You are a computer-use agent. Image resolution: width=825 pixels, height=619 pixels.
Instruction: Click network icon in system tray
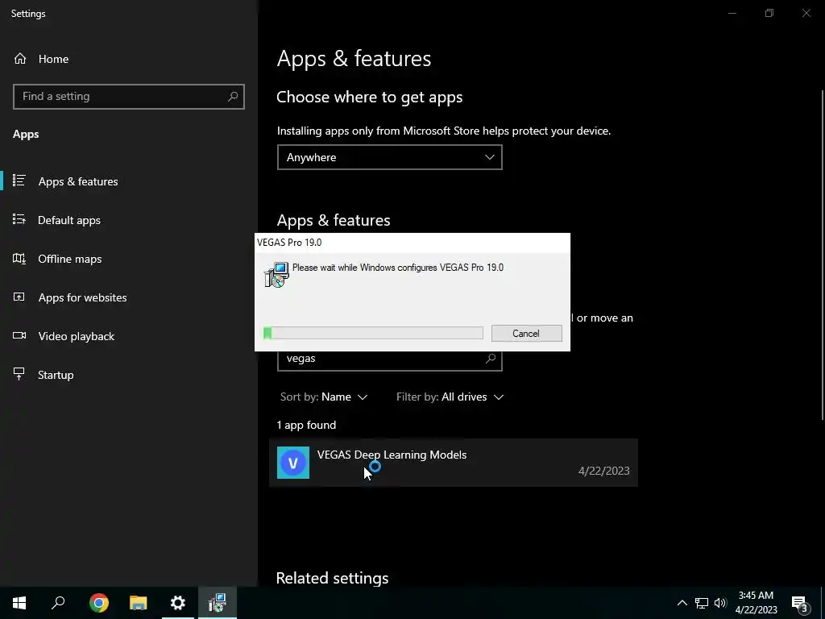pyautogui.click(x=702, y=603)
